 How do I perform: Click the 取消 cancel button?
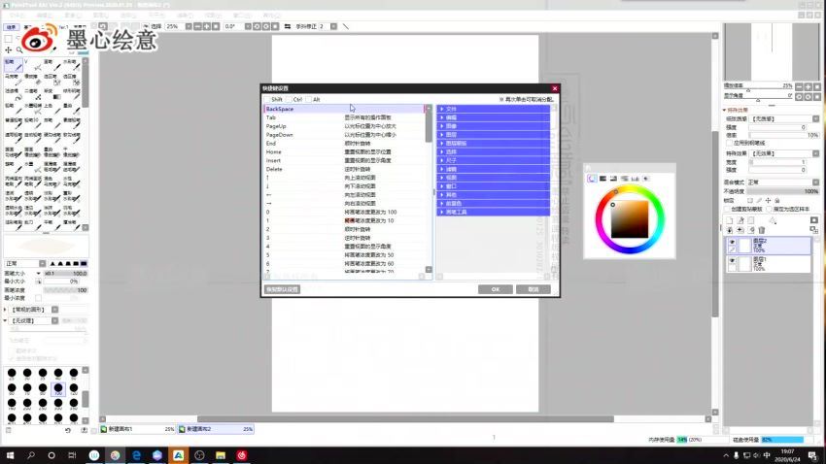click(533, 289)
